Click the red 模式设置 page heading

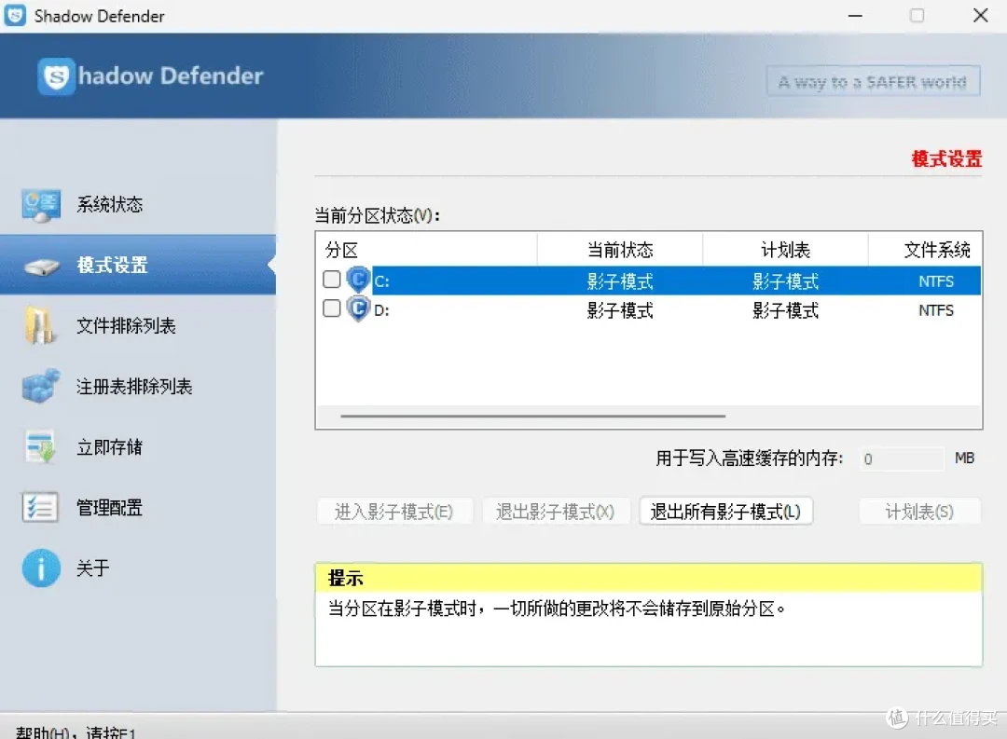coord(946,158)
